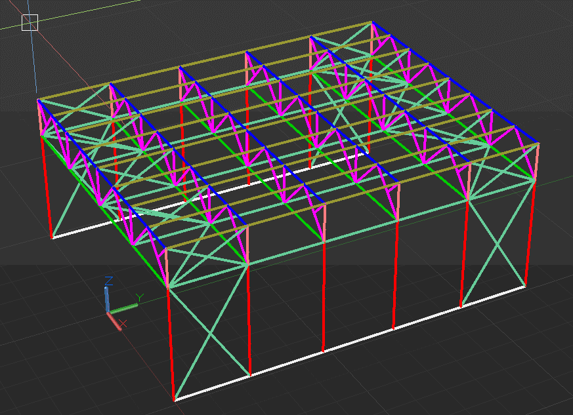Click the green Y axis of the UCS icon
This screenshot has height=415, width=573.
(123, 309)
